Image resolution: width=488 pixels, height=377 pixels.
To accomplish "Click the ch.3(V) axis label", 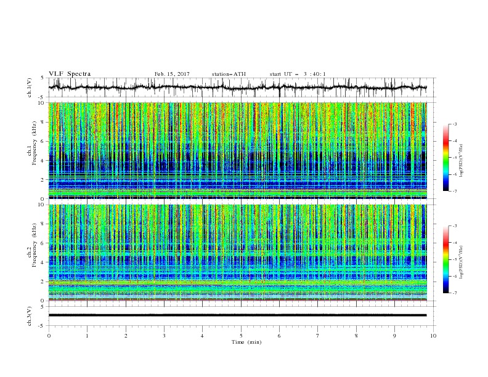I will coord(30,316).
